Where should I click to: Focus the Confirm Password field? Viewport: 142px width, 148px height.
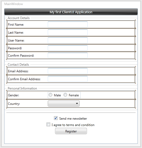pyautogui.click(x=68, y=55)
